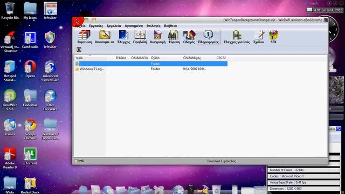Viewport: 345px width, 194px height.
Task: Click the WinRAR books icon in title bar
Action: pyautogui.click(x=326, y=20)
